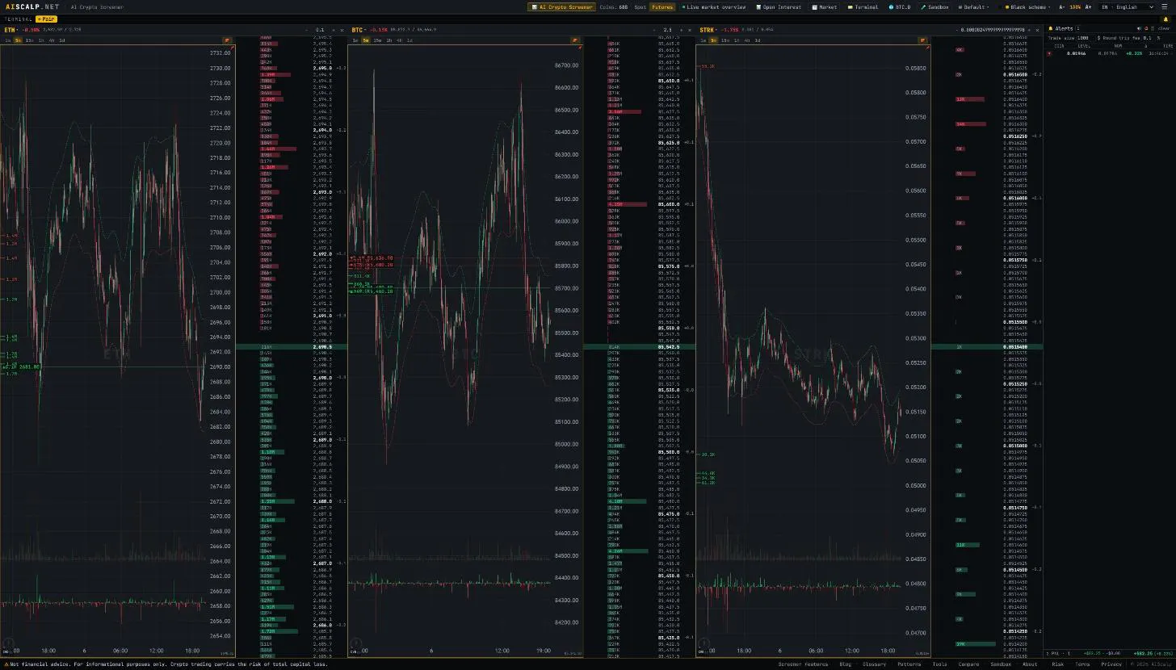Go to the Market page

[x=825, y=6]
